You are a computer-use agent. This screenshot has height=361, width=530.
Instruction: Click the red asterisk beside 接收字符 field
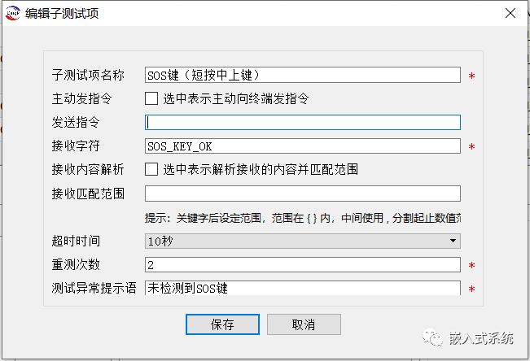[x=471, y=147]
